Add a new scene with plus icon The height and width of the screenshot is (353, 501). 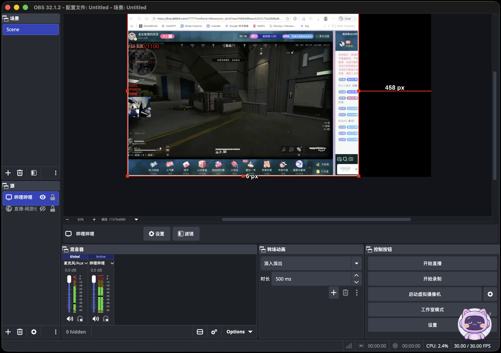pyautogui.click(x=8, y=173)
